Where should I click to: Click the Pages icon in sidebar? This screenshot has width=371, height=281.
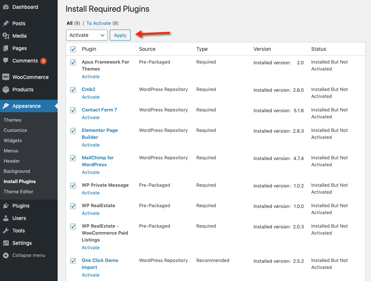6,48
